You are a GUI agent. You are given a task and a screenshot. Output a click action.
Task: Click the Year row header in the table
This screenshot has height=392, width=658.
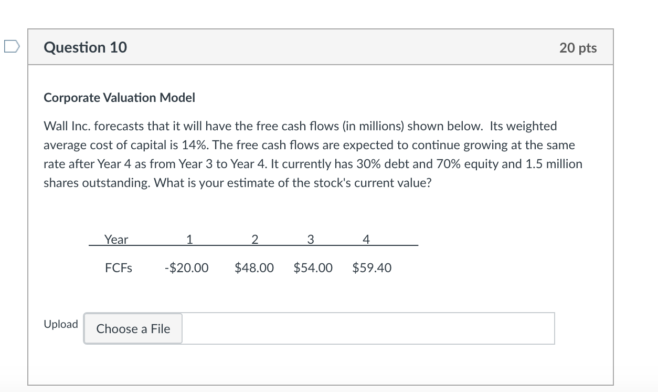pos(116,240)
